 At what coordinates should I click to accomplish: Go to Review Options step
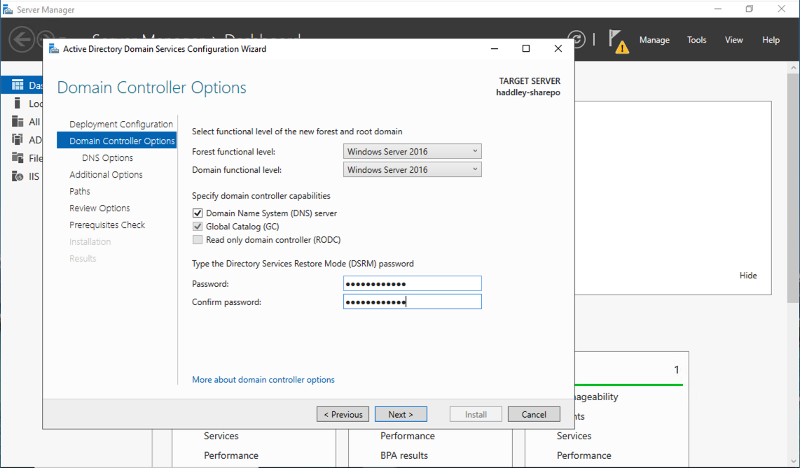[99, 208]
